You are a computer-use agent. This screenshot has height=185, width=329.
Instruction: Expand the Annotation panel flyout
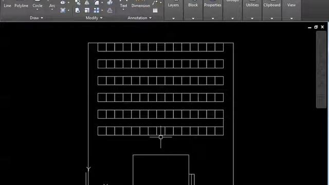coord(139,18)
